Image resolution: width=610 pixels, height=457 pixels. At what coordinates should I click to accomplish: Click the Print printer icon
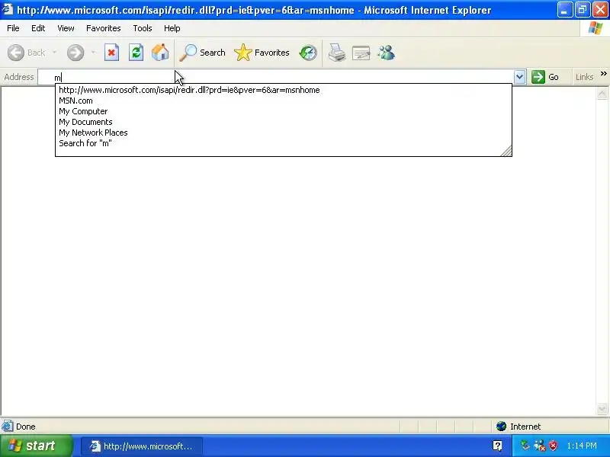click(337, 53)
